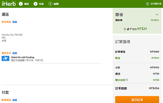Click the 訂單總額 NT$456 total amount

click(154, 88)
